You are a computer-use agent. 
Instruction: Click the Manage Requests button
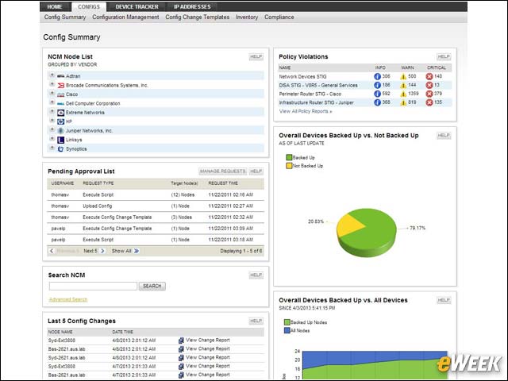[222, 171]
